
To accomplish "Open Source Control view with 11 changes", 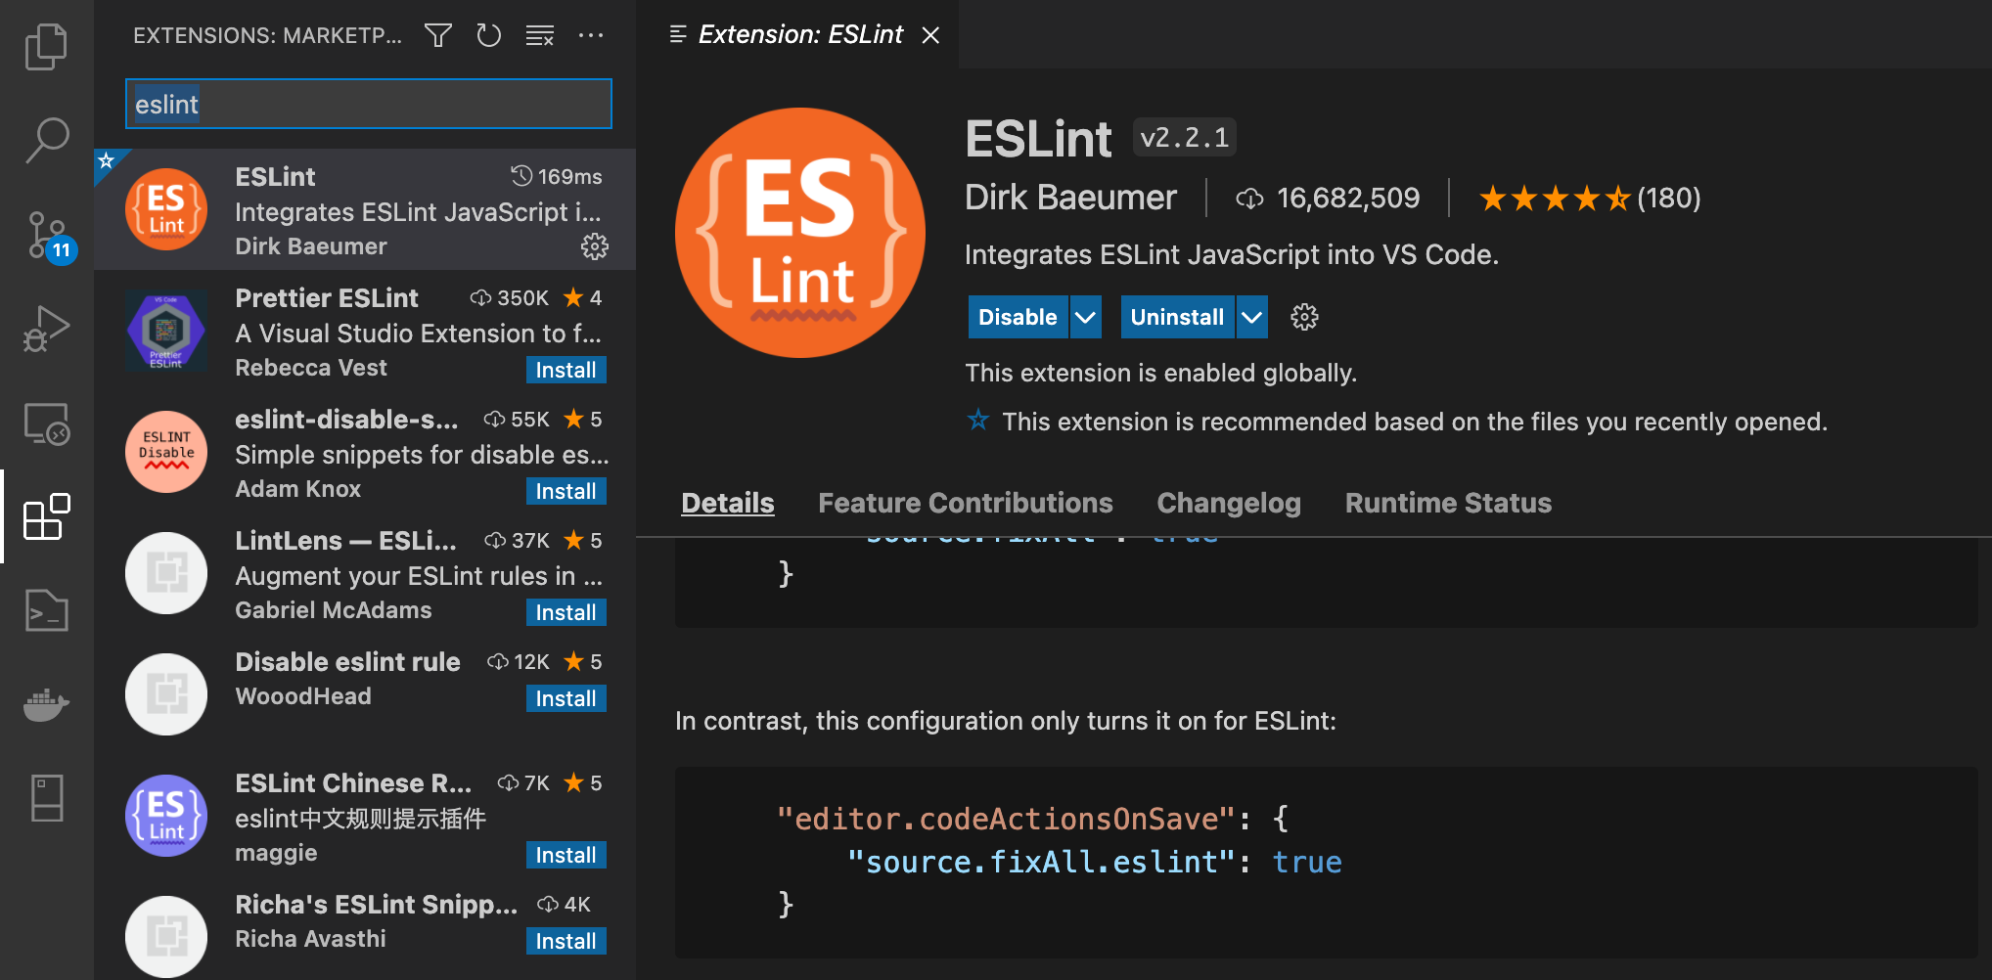I will 49,235.
